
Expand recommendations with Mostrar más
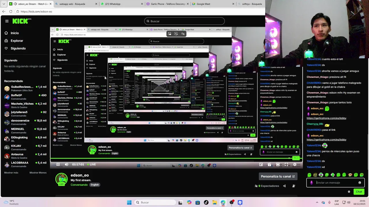(x=11, y=172)
